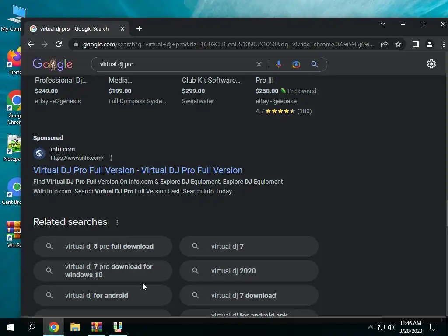Open Related searches options menu
The width and height of the screenshot is (448, 336).
click(x=117, y=222)
